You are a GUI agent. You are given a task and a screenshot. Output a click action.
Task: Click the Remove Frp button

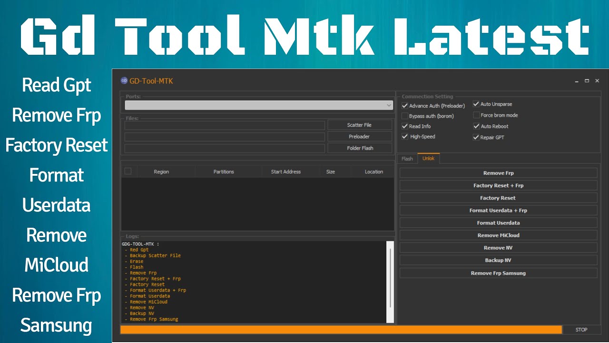coord(498,173)
